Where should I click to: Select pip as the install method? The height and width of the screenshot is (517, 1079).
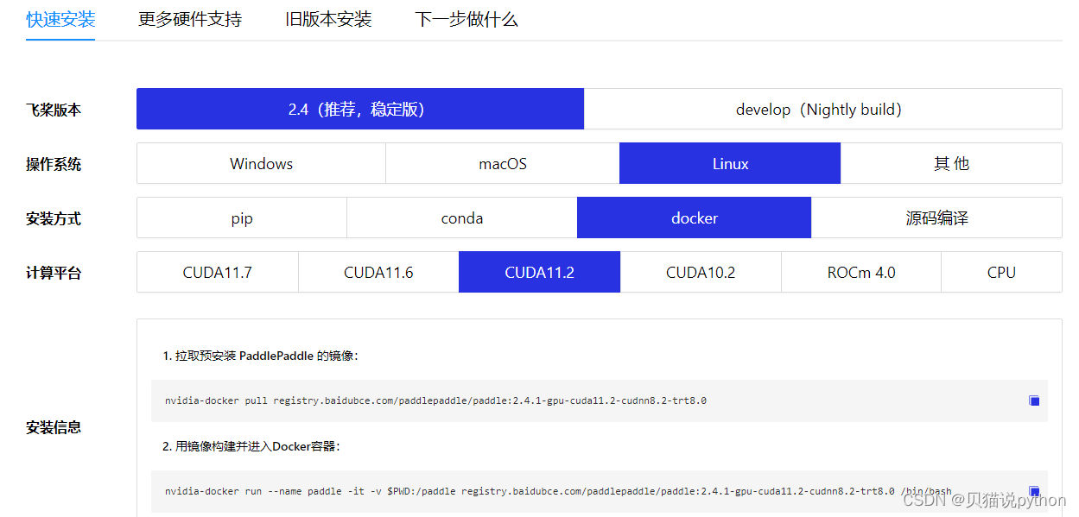click(x=241, y=218)
